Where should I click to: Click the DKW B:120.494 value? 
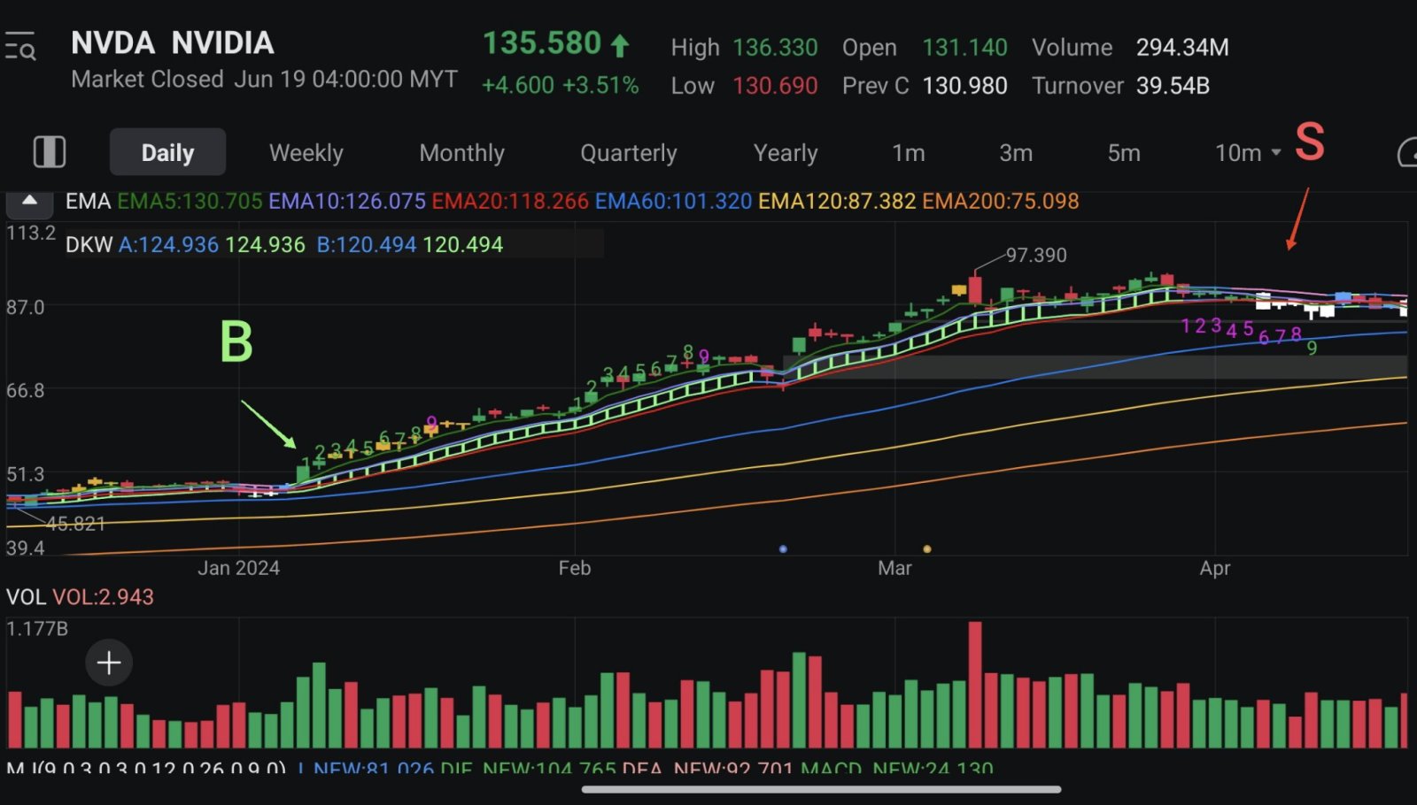[366, 244]
